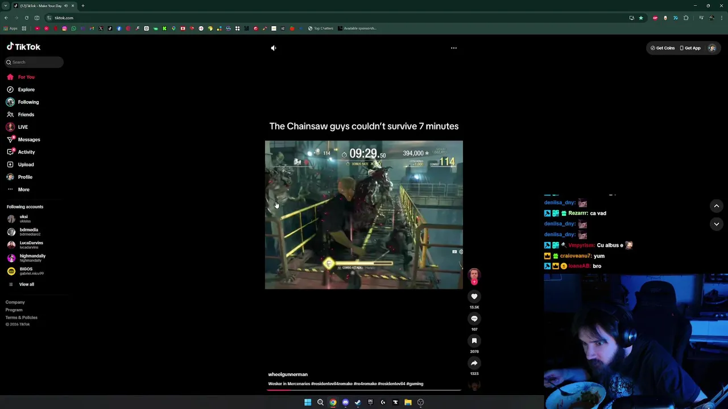Image resolution: width=728 pixels, height=409 pixels.
Task: Save video with the bookmark icon
Action: coord(474,341)
